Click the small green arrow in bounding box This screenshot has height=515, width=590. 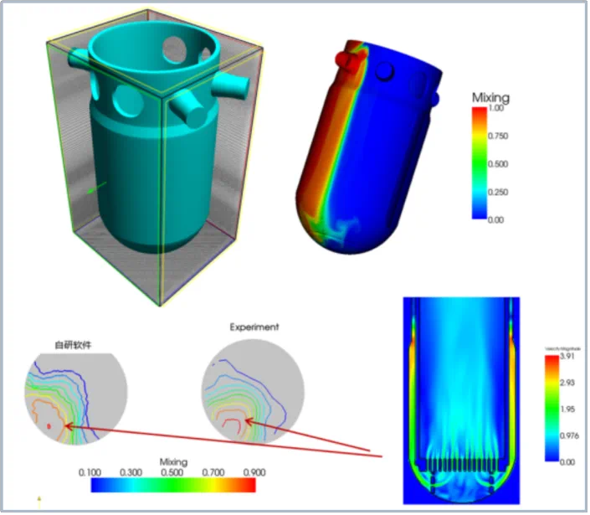point(97,188)
